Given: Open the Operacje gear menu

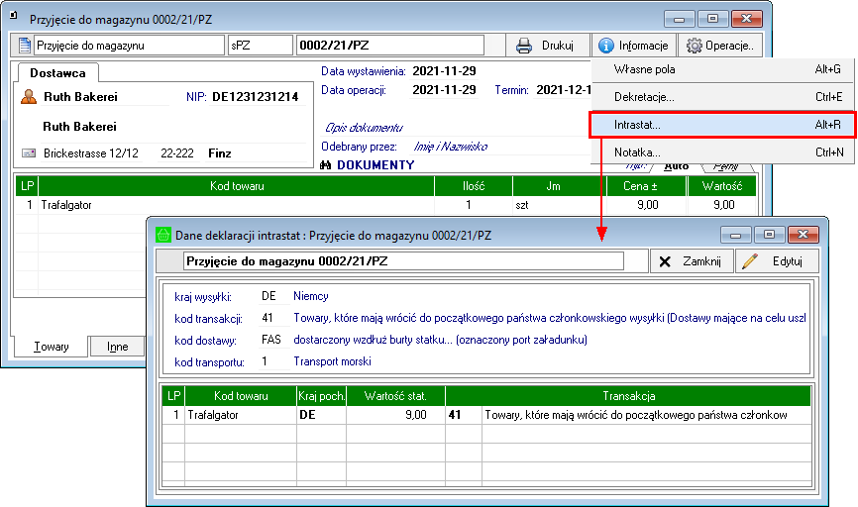Looking at the screenshot, I should pyautogui.click(x=720, y=46).
